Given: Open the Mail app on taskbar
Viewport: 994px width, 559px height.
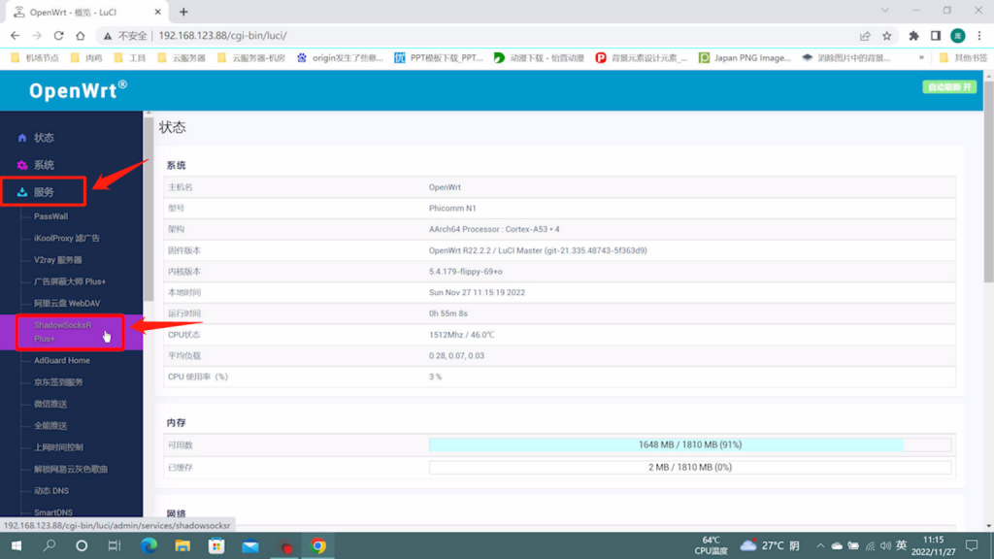Looking at the screenshot, I should [x=250, y=545].
